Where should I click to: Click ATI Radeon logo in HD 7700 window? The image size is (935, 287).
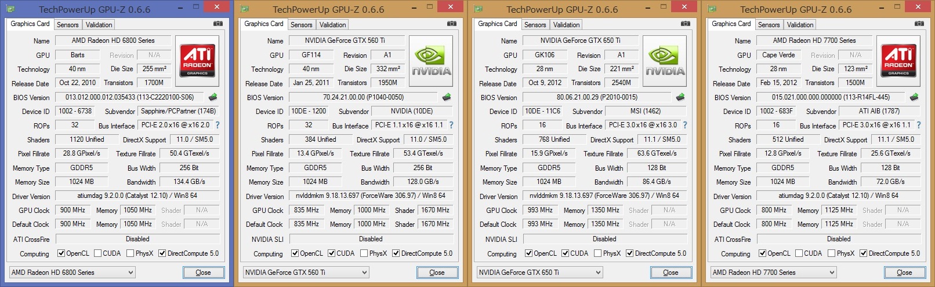coord(898,61)
